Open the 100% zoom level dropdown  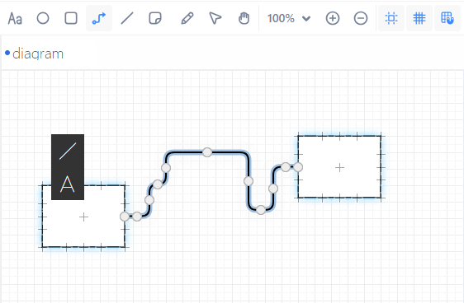tap(288, 18)
